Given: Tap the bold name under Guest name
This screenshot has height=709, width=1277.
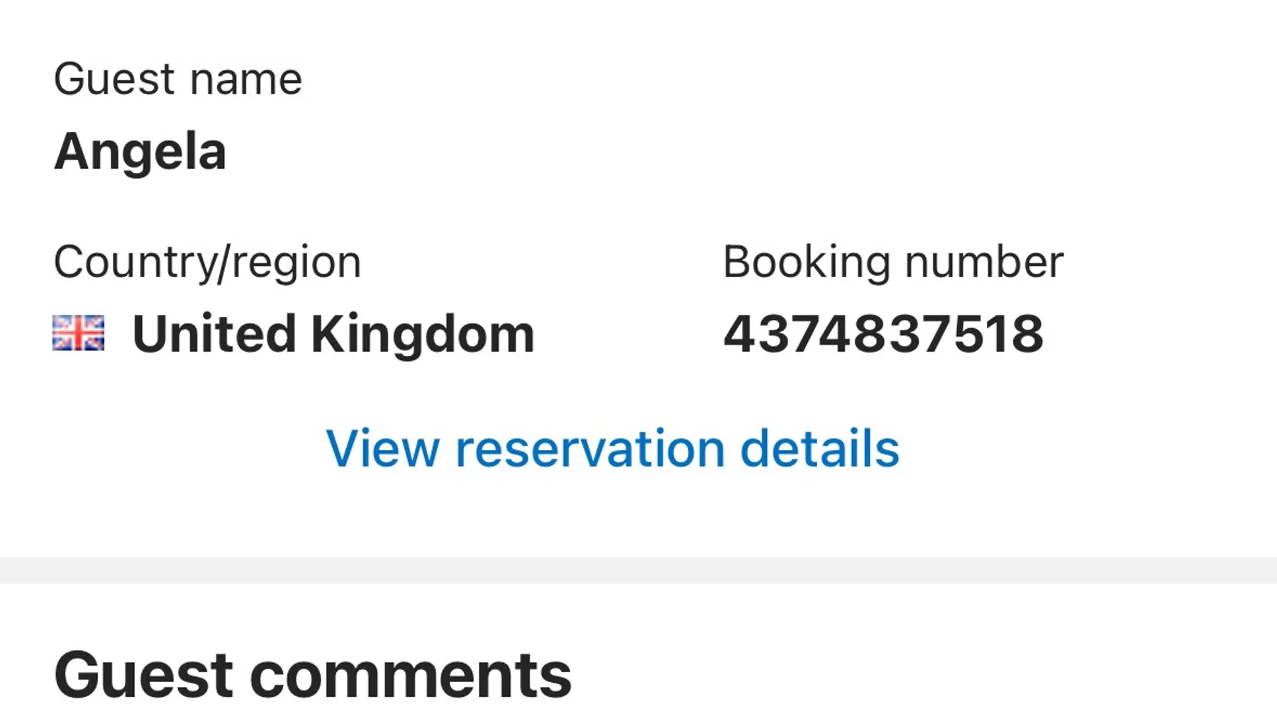Looking at the screenshot, I should click(140, 152).
